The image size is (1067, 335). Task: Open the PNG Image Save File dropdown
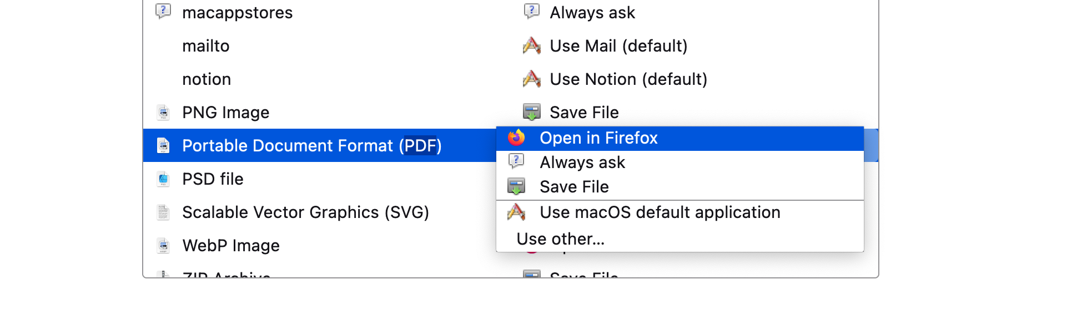584,113
